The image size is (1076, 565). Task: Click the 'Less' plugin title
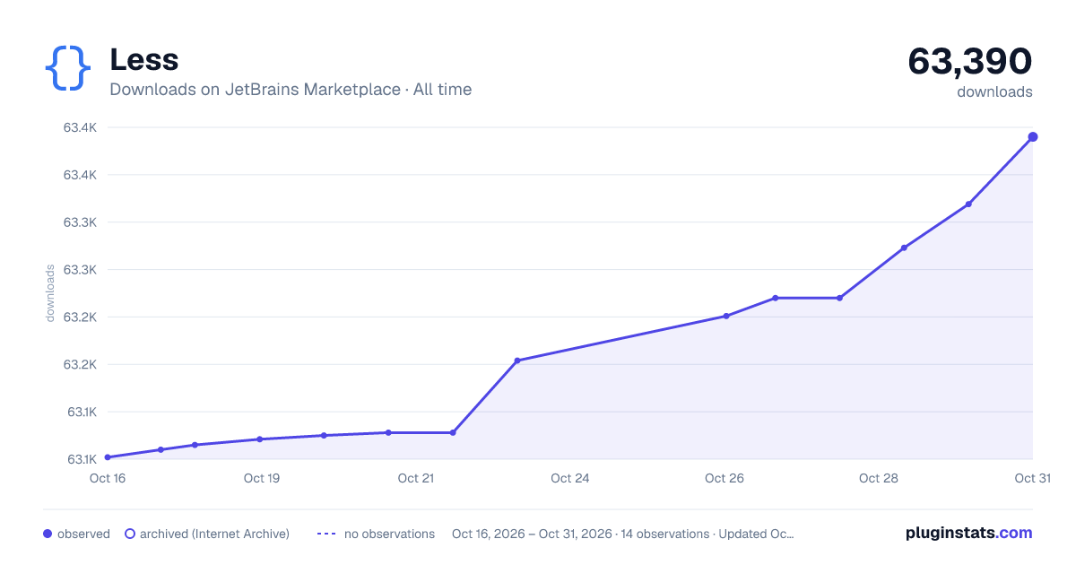(x=143, y=60)
